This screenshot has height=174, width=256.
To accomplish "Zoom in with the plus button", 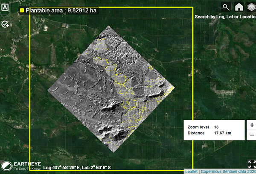I will (251, 125).
